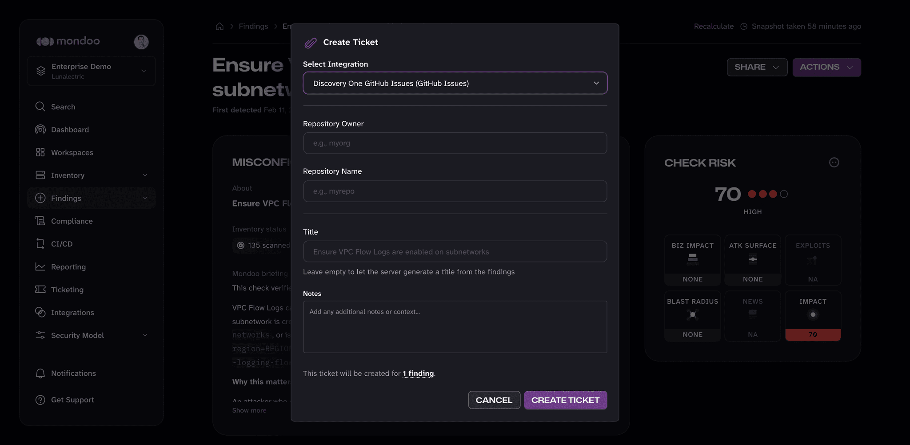Click the Dashboard gauge icon
Image resolution: width=910 pixels, height=445 pixels.
click(x=40, y=129)
